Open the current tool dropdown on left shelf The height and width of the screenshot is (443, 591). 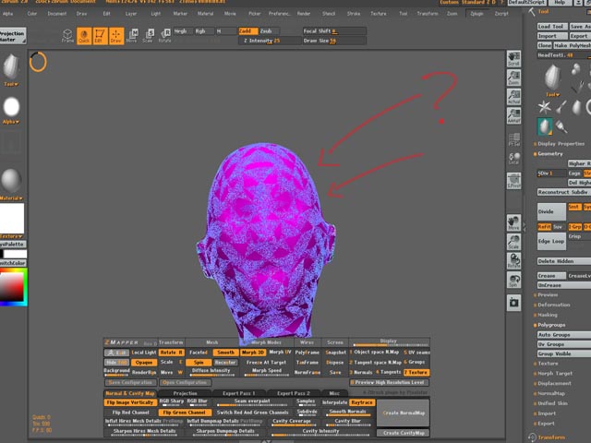[x=11, y=70]
